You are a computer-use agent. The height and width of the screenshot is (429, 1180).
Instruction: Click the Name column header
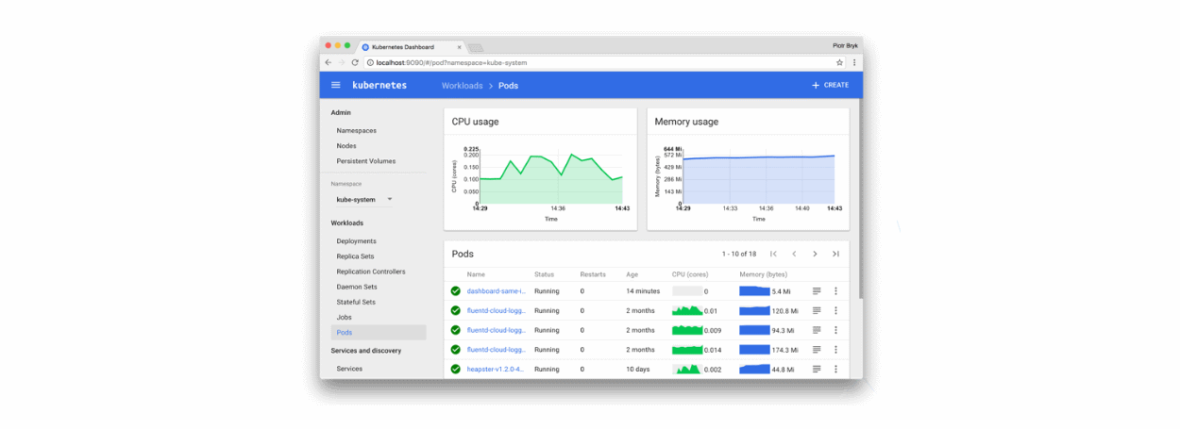476,274
